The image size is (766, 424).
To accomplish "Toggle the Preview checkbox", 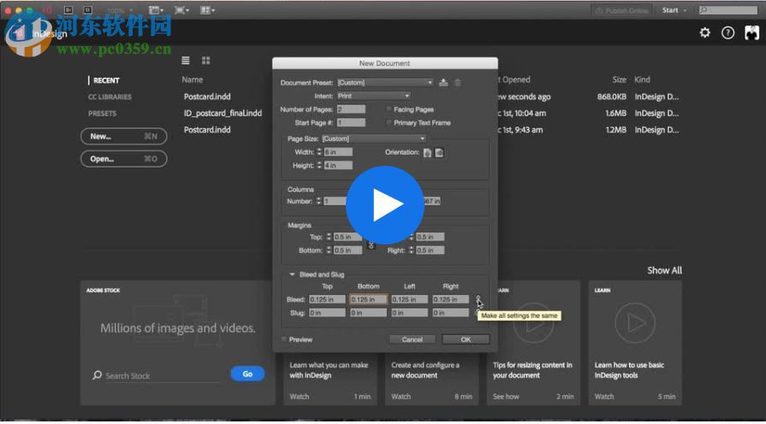I will point(284,339).
